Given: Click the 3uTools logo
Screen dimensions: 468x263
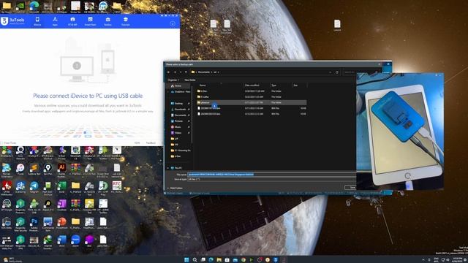Looking at the screenshot, I should (x=13, y=21).
